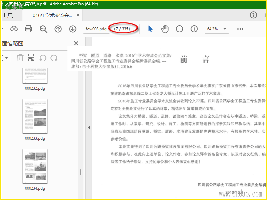Click the cloud upload icon
The height and width of the screenshot is (200, 267).
coord(14,29)
